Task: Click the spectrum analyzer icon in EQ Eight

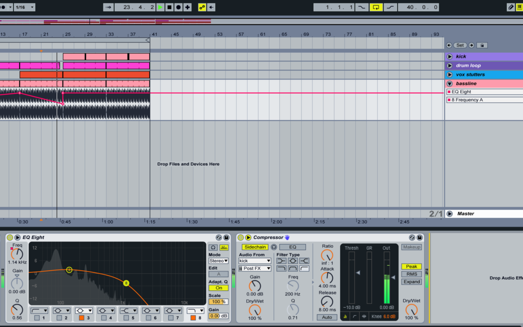Action: click(x=224, y=247)
